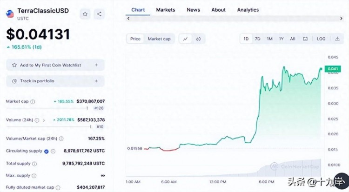Click plus icon on Track in portfolio
The height and width of the screenshot is (192, 349).
click(96, 81)
